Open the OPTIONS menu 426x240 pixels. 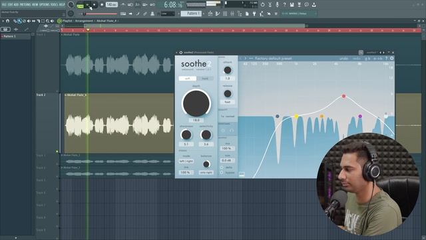45,5
